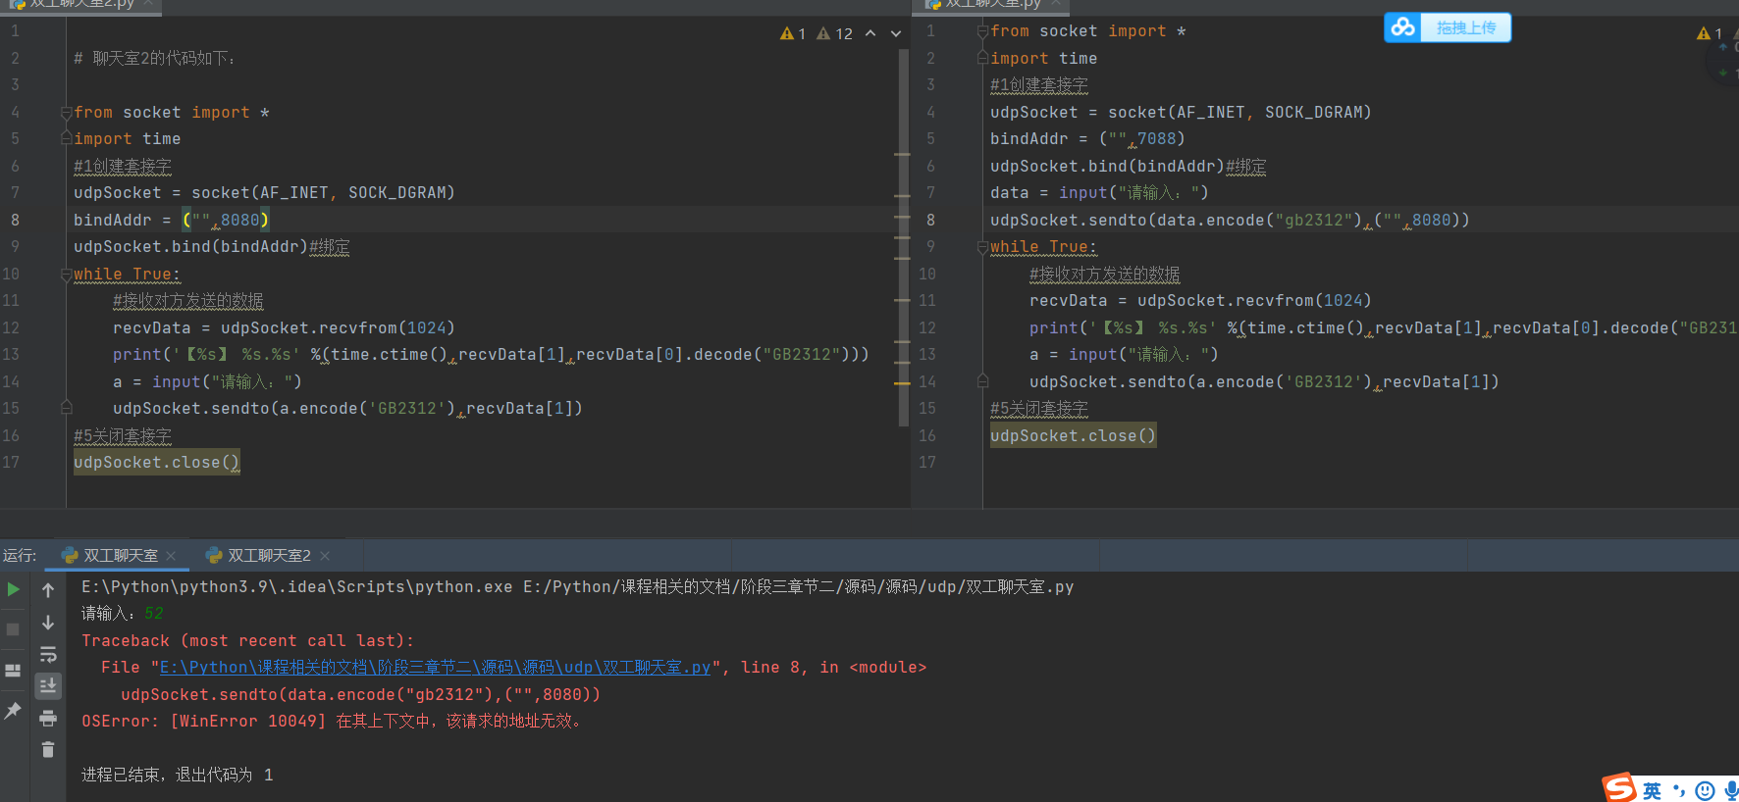Collapse the while True loop in left editor

pyautogui.click(x=67, y=275)
